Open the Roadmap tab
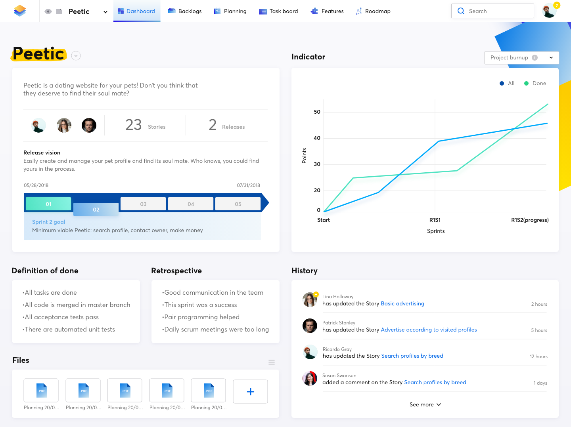571x427 pixels. pos(373,11)
